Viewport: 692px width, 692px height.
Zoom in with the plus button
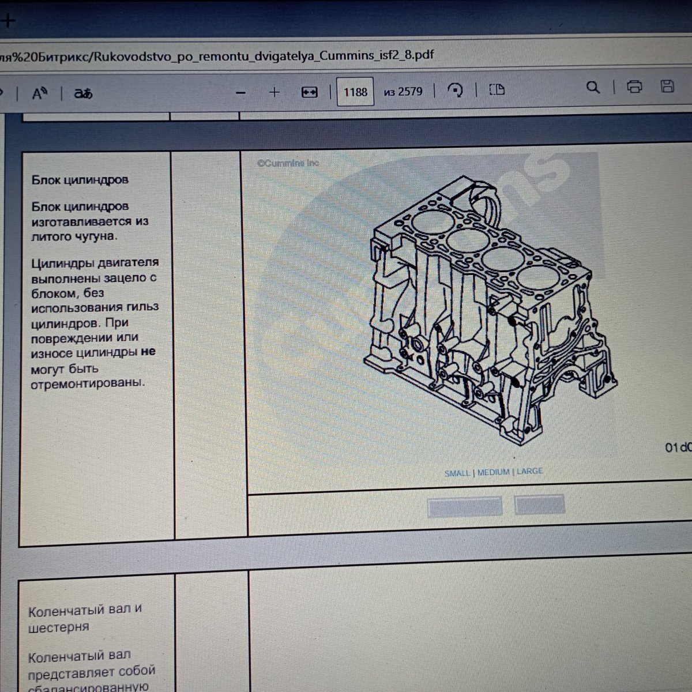(274, 92)
